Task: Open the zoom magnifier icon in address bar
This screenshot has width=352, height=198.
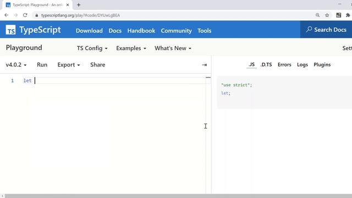Action: click(x=317, y=15)
